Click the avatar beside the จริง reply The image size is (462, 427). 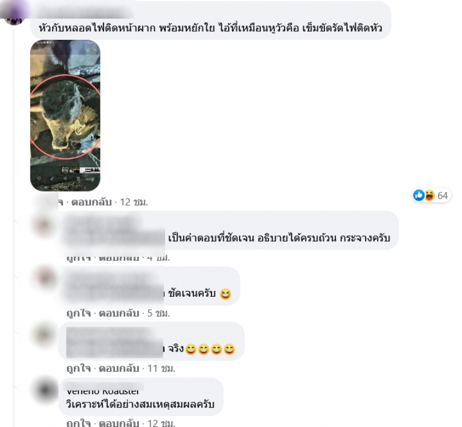44,334
